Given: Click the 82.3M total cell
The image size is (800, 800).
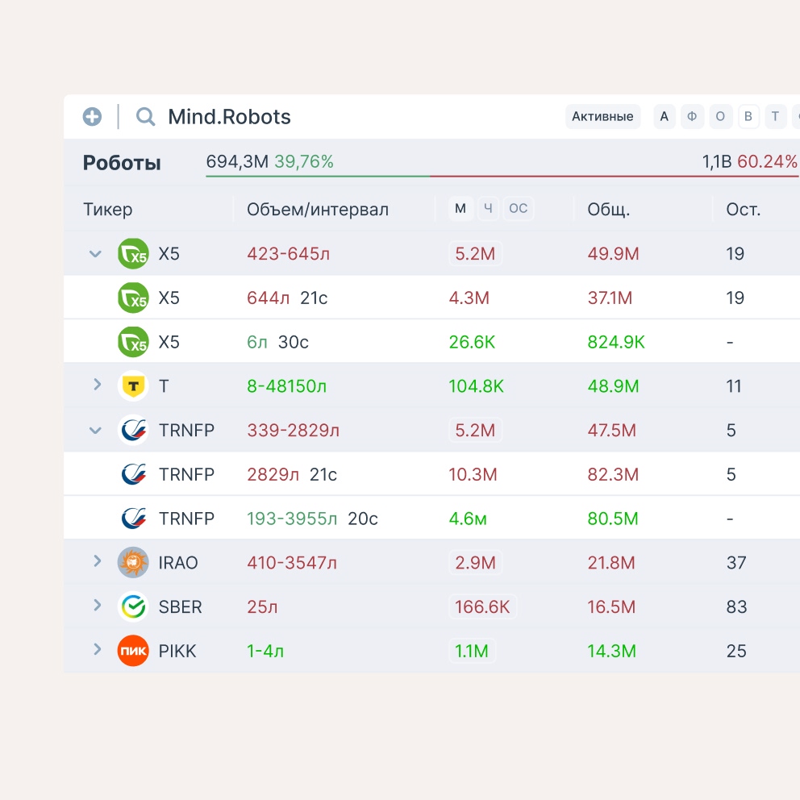Looking at the screenshot, I should point(613,474).
